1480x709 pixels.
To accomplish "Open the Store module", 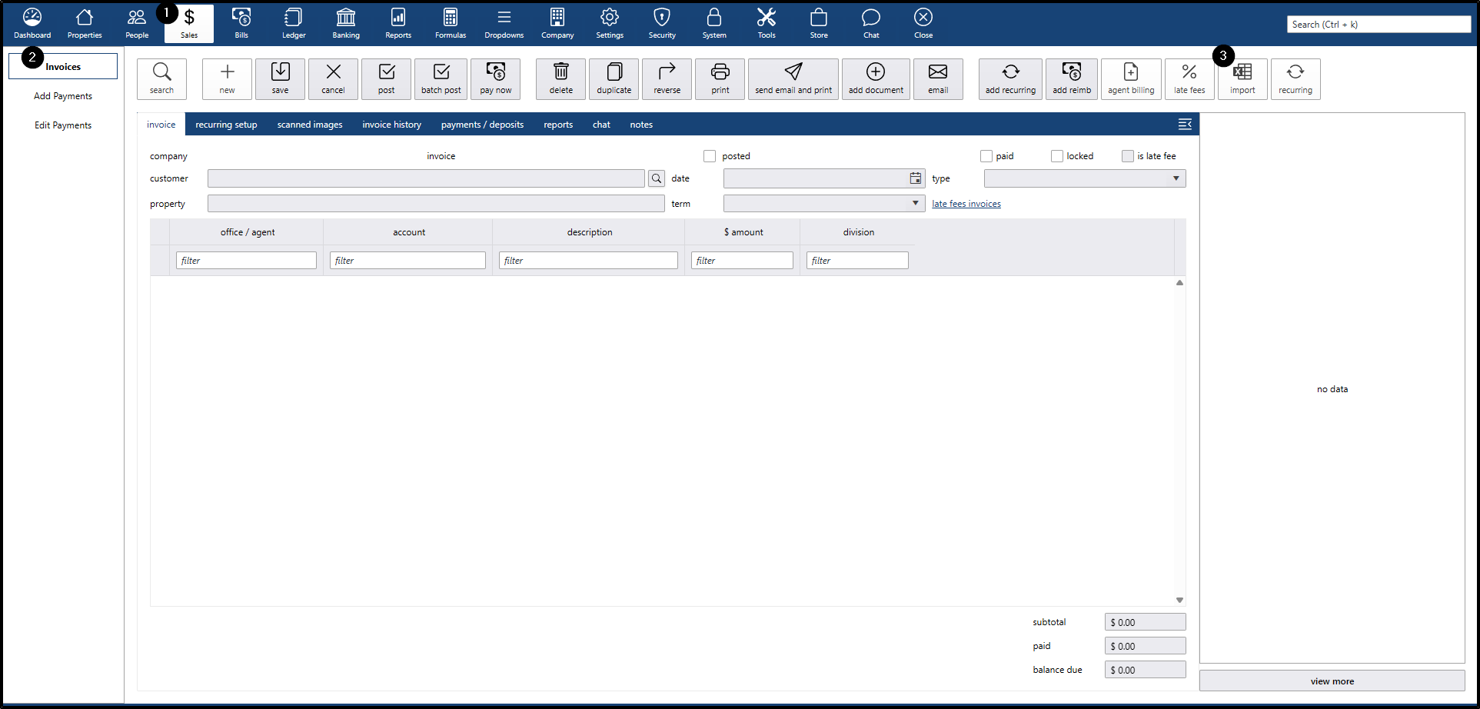I will pos(819,24).
